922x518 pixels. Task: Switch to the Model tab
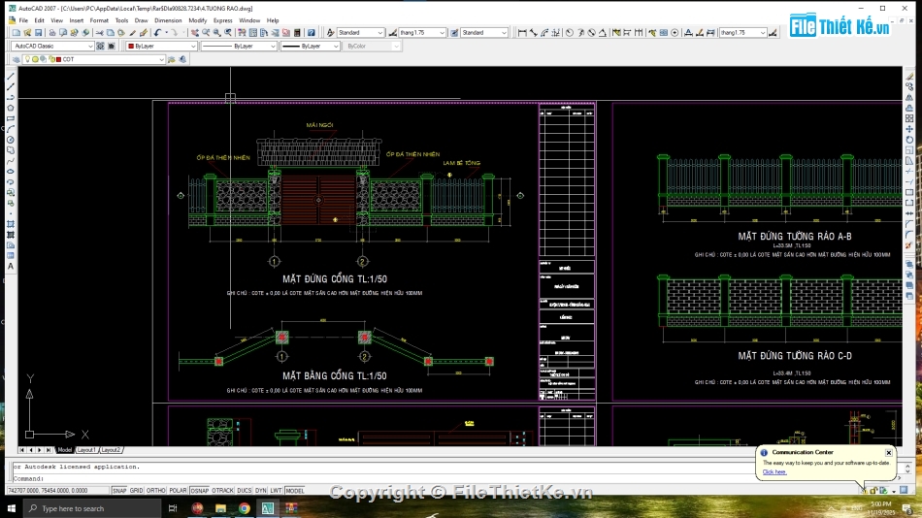[x=65, y=450]
